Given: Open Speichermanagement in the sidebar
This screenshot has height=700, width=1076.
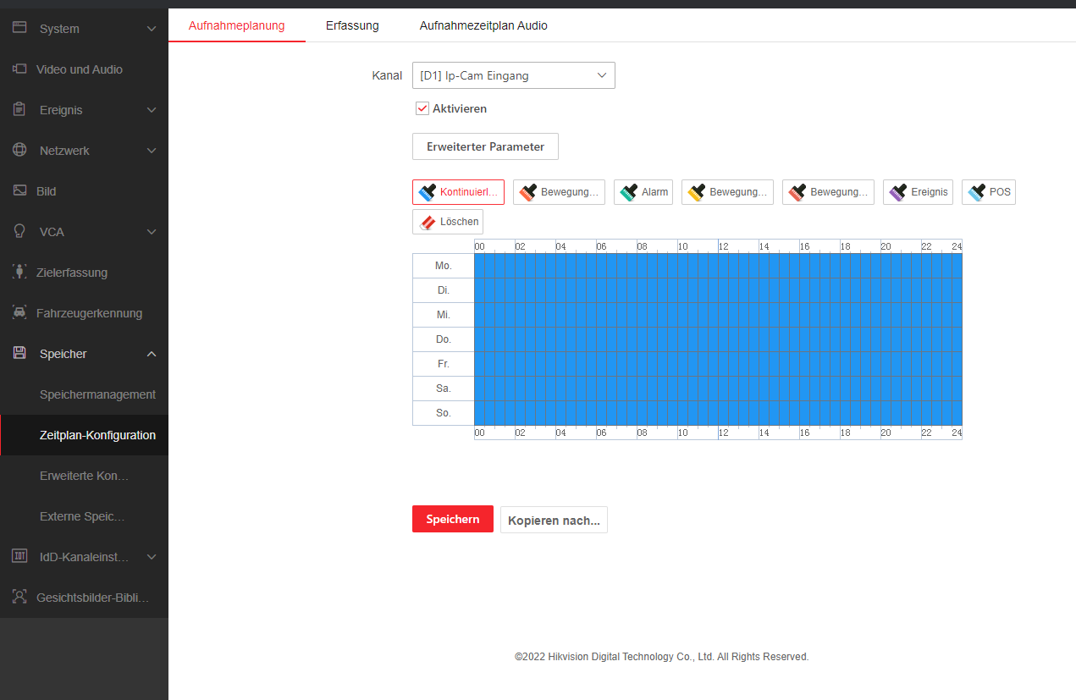Looking at the screenshot, I should click(x=97, y=394).
